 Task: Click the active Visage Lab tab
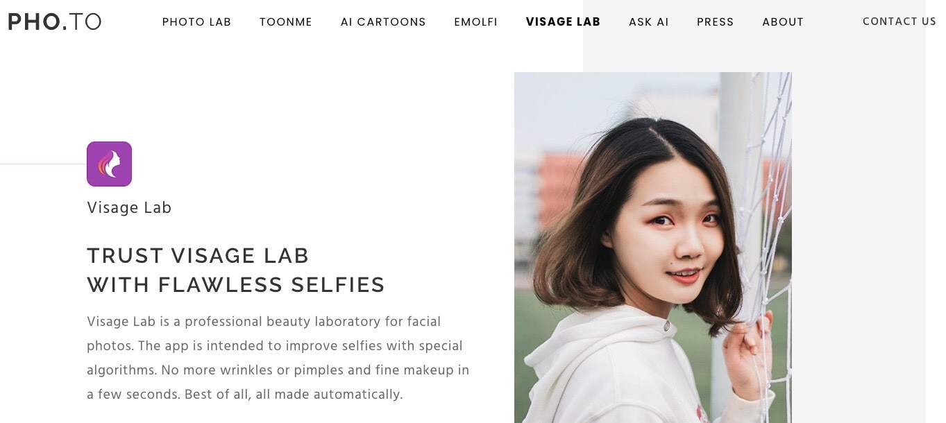(x=563, y=21)
